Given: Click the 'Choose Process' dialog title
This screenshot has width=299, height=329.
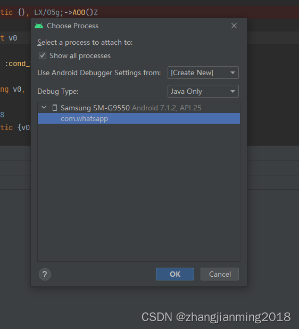Looking at the screenshot, I should [x=73, y=26].
